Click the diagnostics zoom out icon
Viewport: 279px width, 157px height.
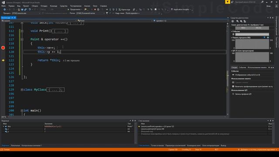241,21
